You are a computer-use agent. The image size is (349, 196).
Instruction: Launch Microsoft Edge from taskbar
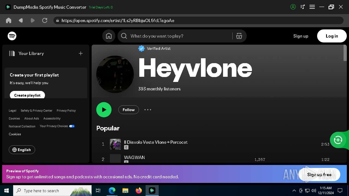point(112,191)
